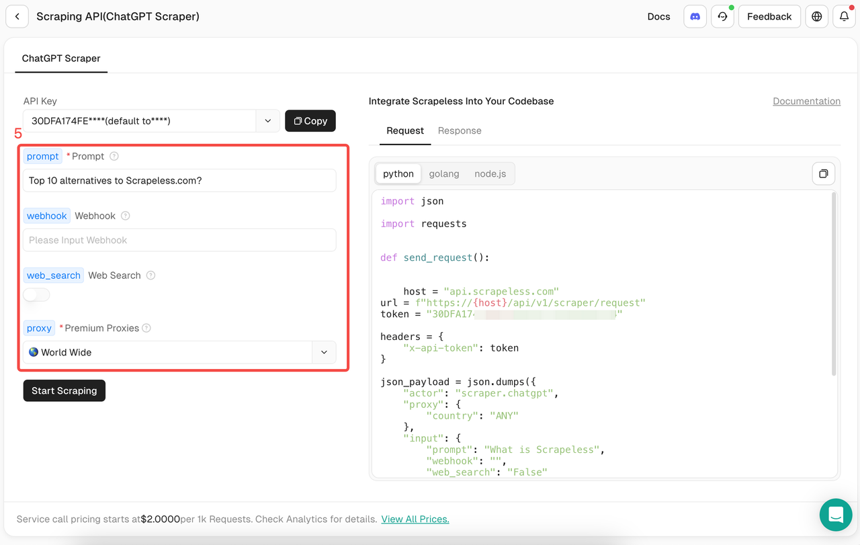Image resolution: width=860 pixels, height=545 pixels.
Task: Click the blue web_search parameter tag
Action: coord(54,276)
